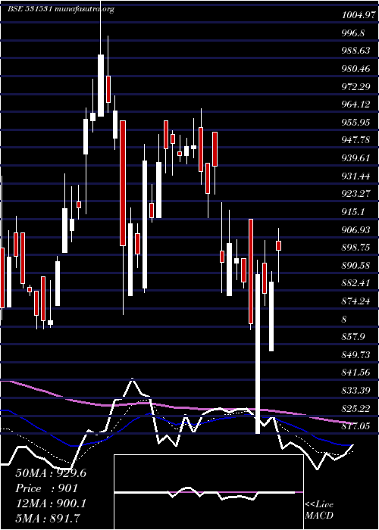Click the 890.58 price axis label
Screen dimensions: 379x530
(356, 265)
